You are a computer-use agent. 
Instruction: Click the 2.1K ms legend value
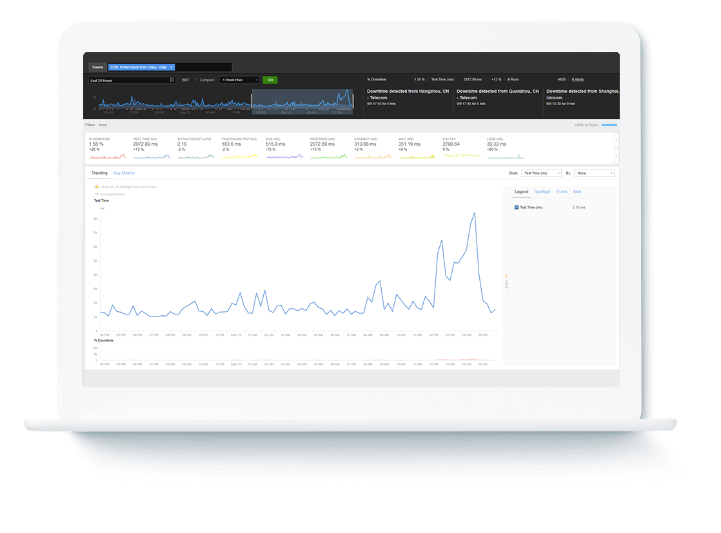[579, 208]
